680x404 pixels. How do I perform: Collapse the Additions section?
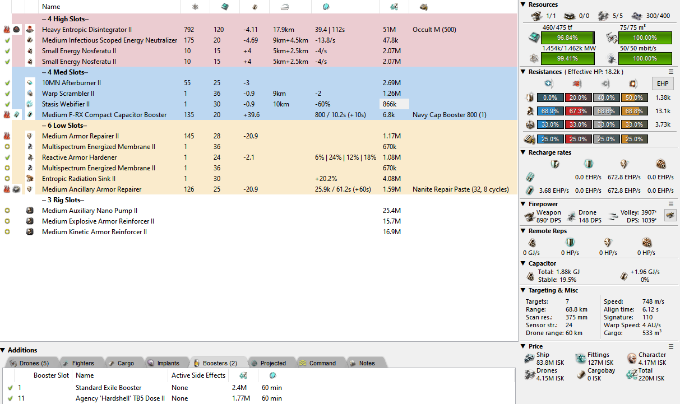[x=4, y=350]
